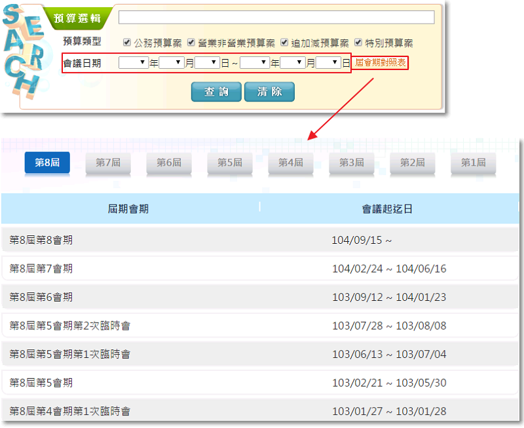Image resolution: width=524 pixels, height=428 pixels.
Task: Expand the end day dropdown
Action: [x=329, y=63]
